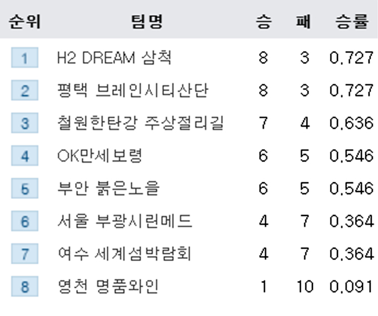Open team 평택 브레인시티산단
Viewport: 378px width, 316px height.
point(133,91)
